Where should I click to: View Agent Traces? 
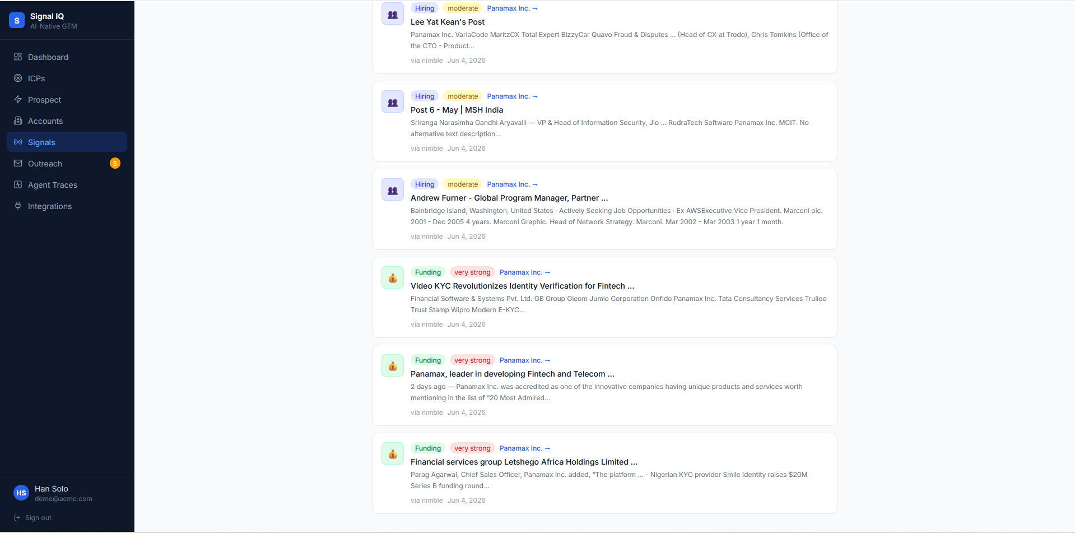click(x=67, y=184)
